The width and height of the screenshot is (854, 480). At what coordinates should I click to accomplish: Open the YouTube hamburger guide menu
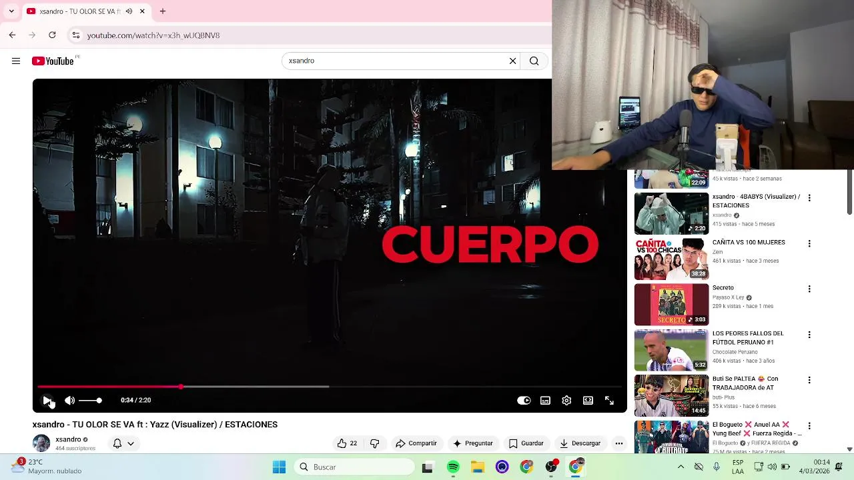tap(16, 61)
